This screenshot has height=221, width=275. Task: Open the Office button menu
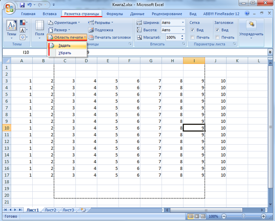(9, 8)
